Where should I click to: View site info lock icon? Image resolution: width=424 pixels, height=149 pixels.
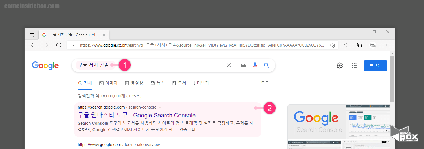(x=74, y=45)
